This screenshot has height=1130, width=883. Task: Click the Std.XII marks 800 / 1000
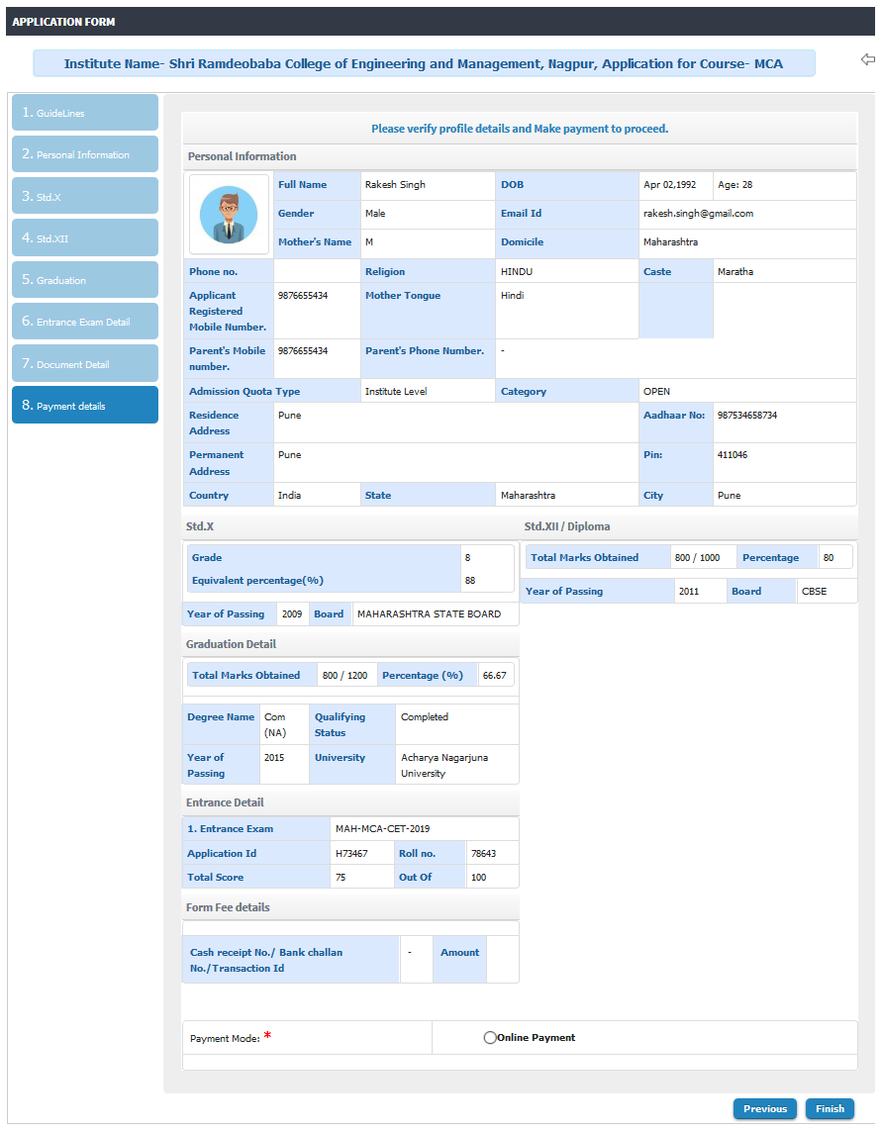(x=697, y=558)
